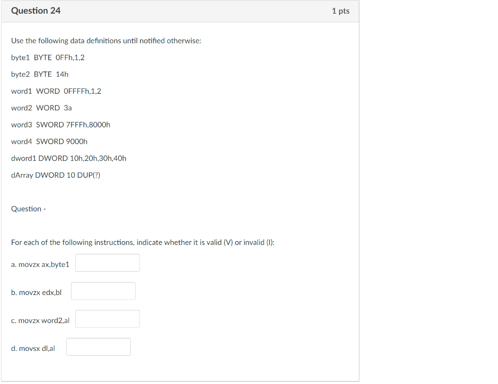Screen dimensions: 498x384
Task: Click the page scrollbar on the right
Action: point(361,192)
